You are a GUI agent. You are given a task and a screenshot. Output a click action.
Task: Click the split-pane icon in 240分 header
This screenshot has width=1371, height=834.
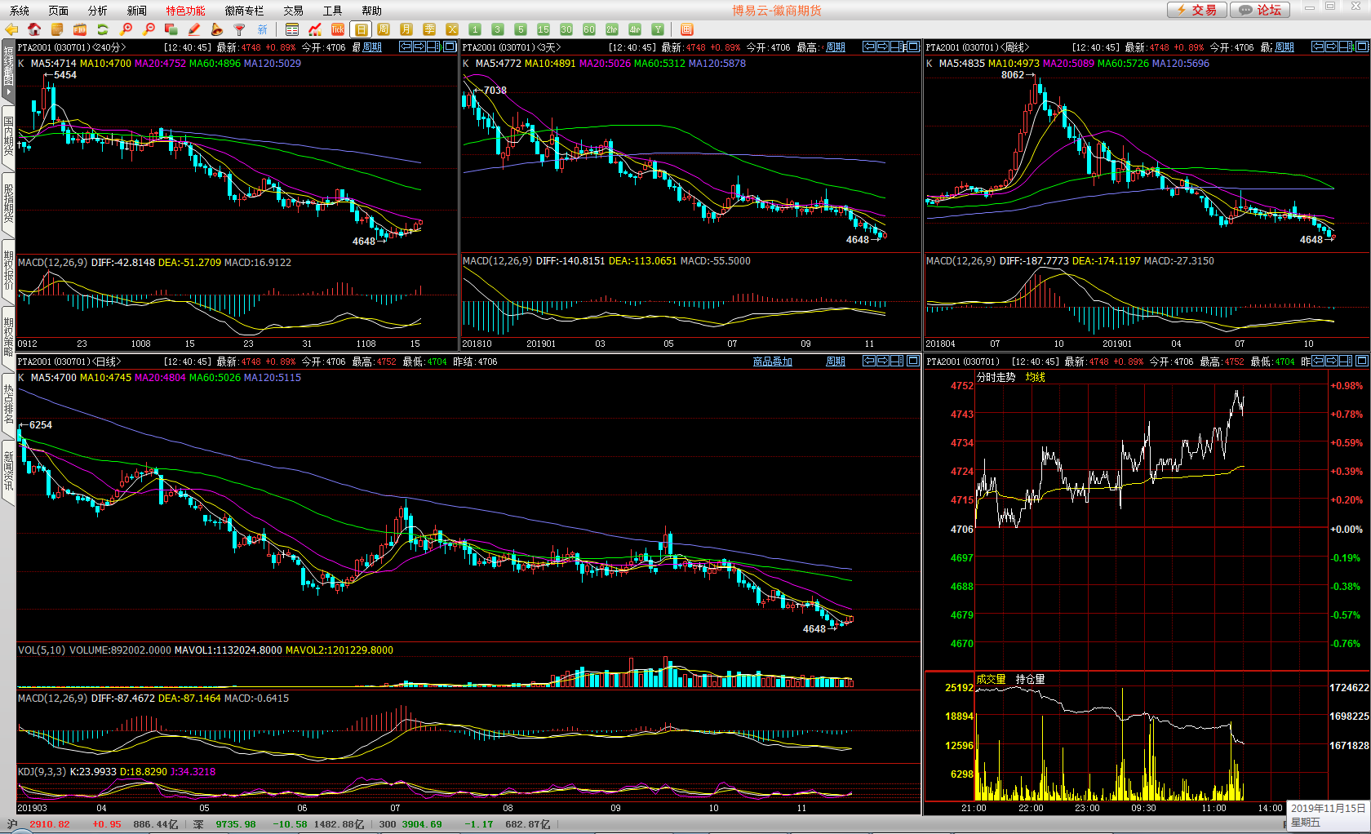pos(434,47)
